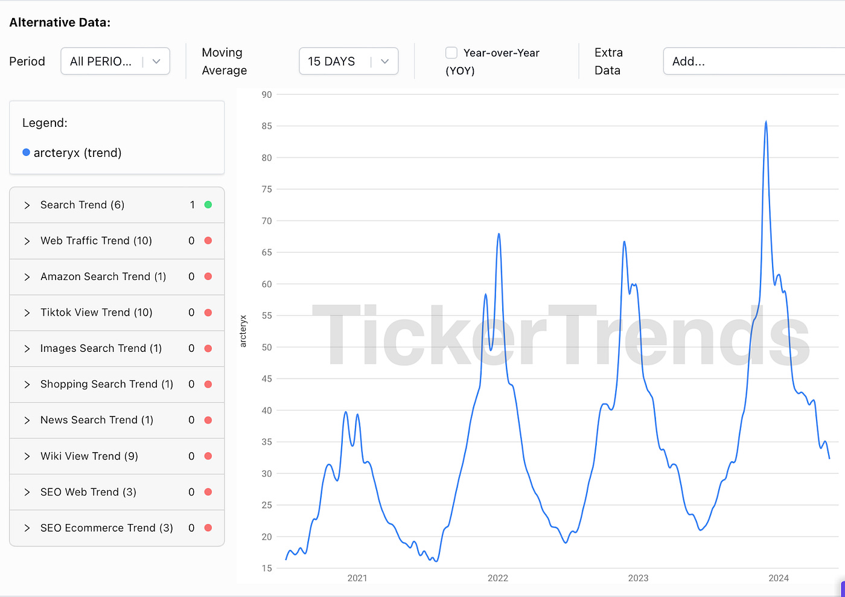Screen dimensions: 845x597
Task: Click the 2023 x-axis label
Action: click(x=638, y=578)
